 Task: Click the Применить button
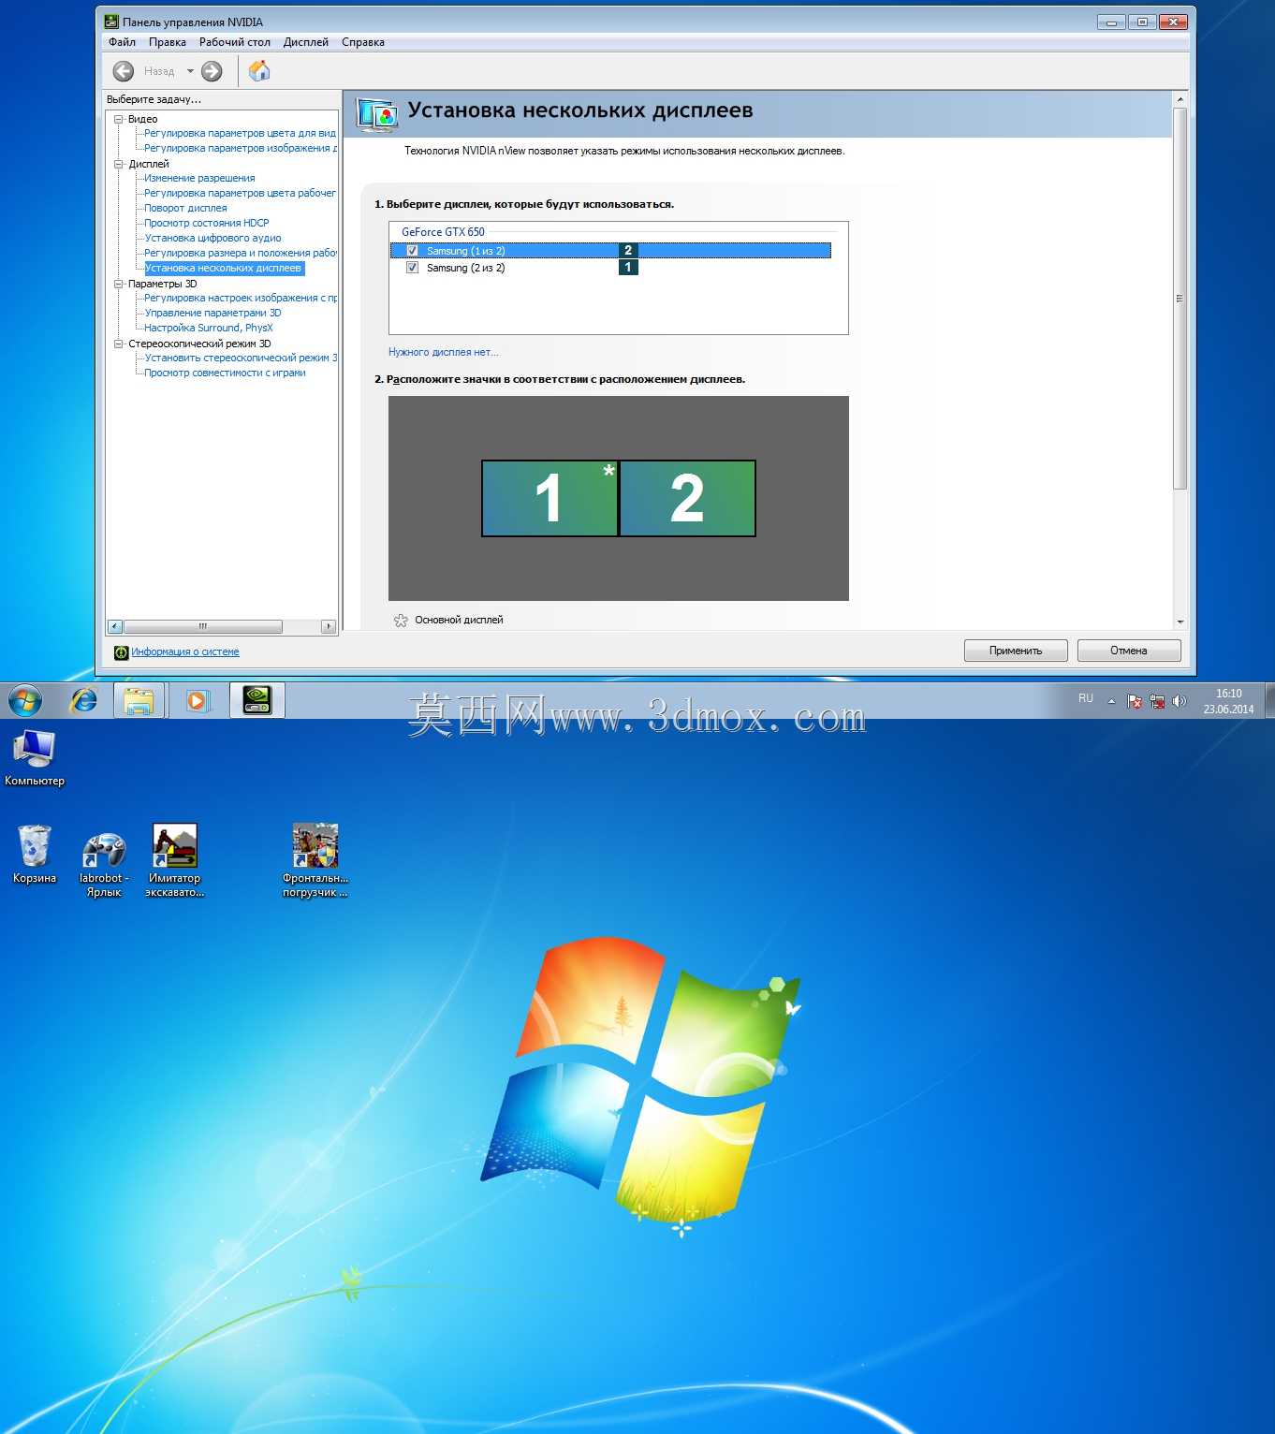(1016, 651)
